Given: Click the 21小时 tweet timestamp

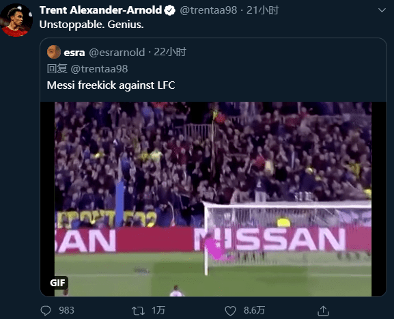Looking at the screenshot, I should 263,10.
